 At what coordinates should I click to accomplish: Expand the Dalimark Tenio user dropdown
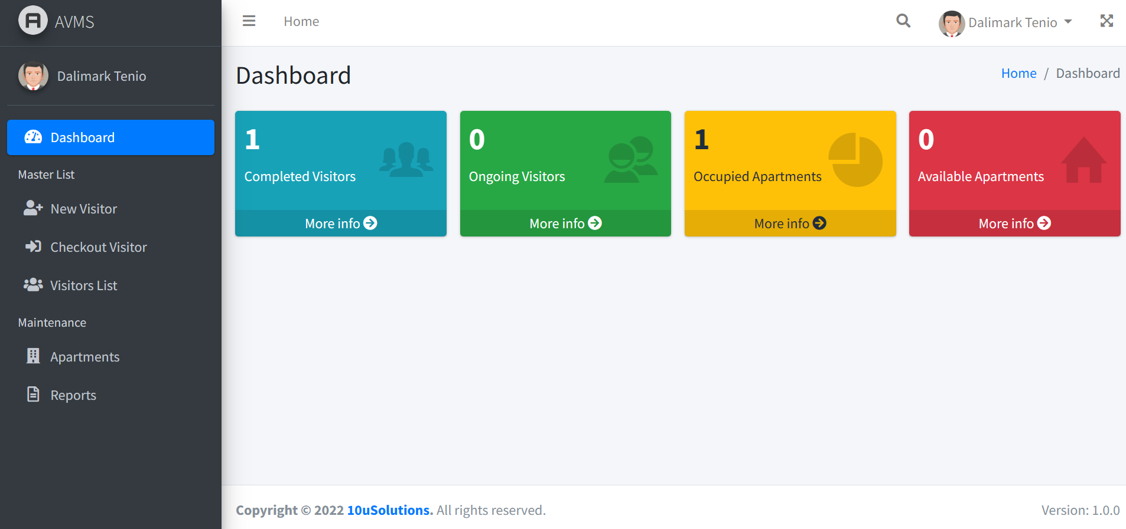[x=1005, y=23]
